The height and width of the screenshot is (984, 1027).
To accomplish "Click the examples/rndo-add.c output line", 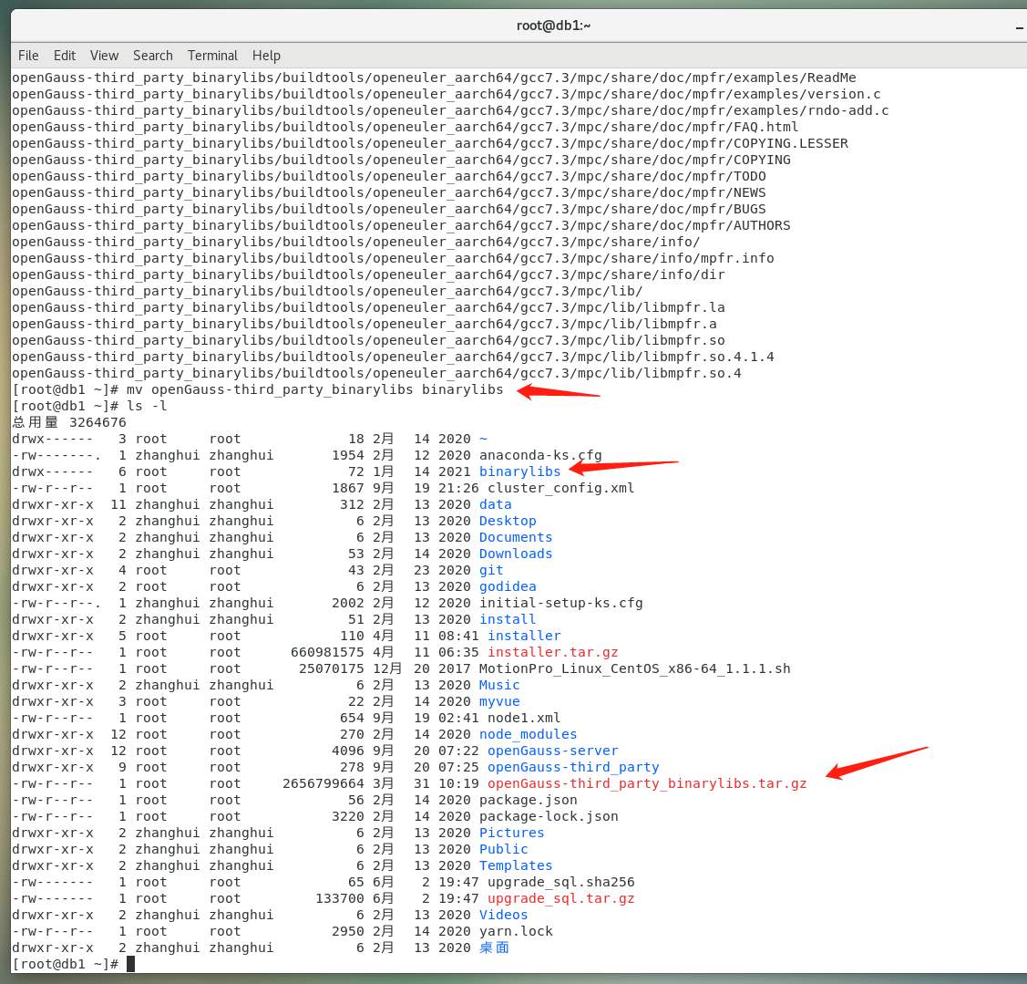I will click(x=450, y=110).
